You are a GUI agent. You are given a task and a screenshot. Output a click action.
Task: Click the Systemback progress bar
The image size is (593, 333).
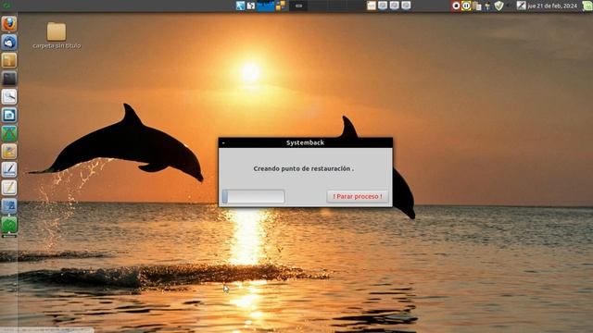(253, 196)
